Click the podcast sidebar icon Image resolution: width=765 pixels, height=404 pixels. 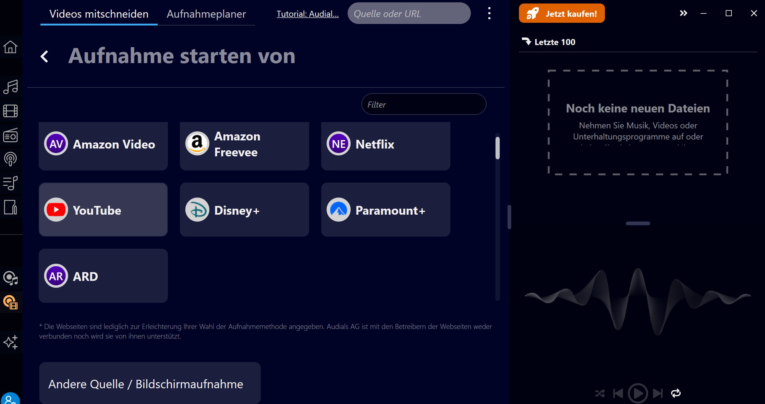[x=10, y=159]
